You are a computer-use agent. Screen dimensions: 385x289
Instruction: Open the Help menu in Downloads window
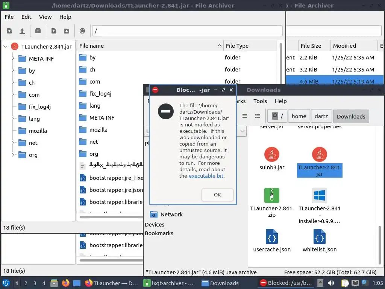pos(280,101)
